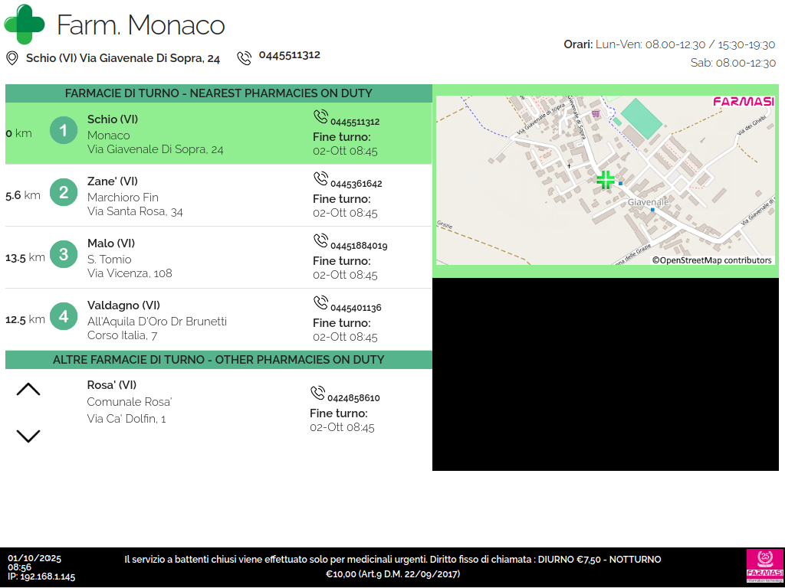Click the Farmasi brand text on map
Image resolution: width=785 pixels, height=588 pixels.
[x=742, y=102]
